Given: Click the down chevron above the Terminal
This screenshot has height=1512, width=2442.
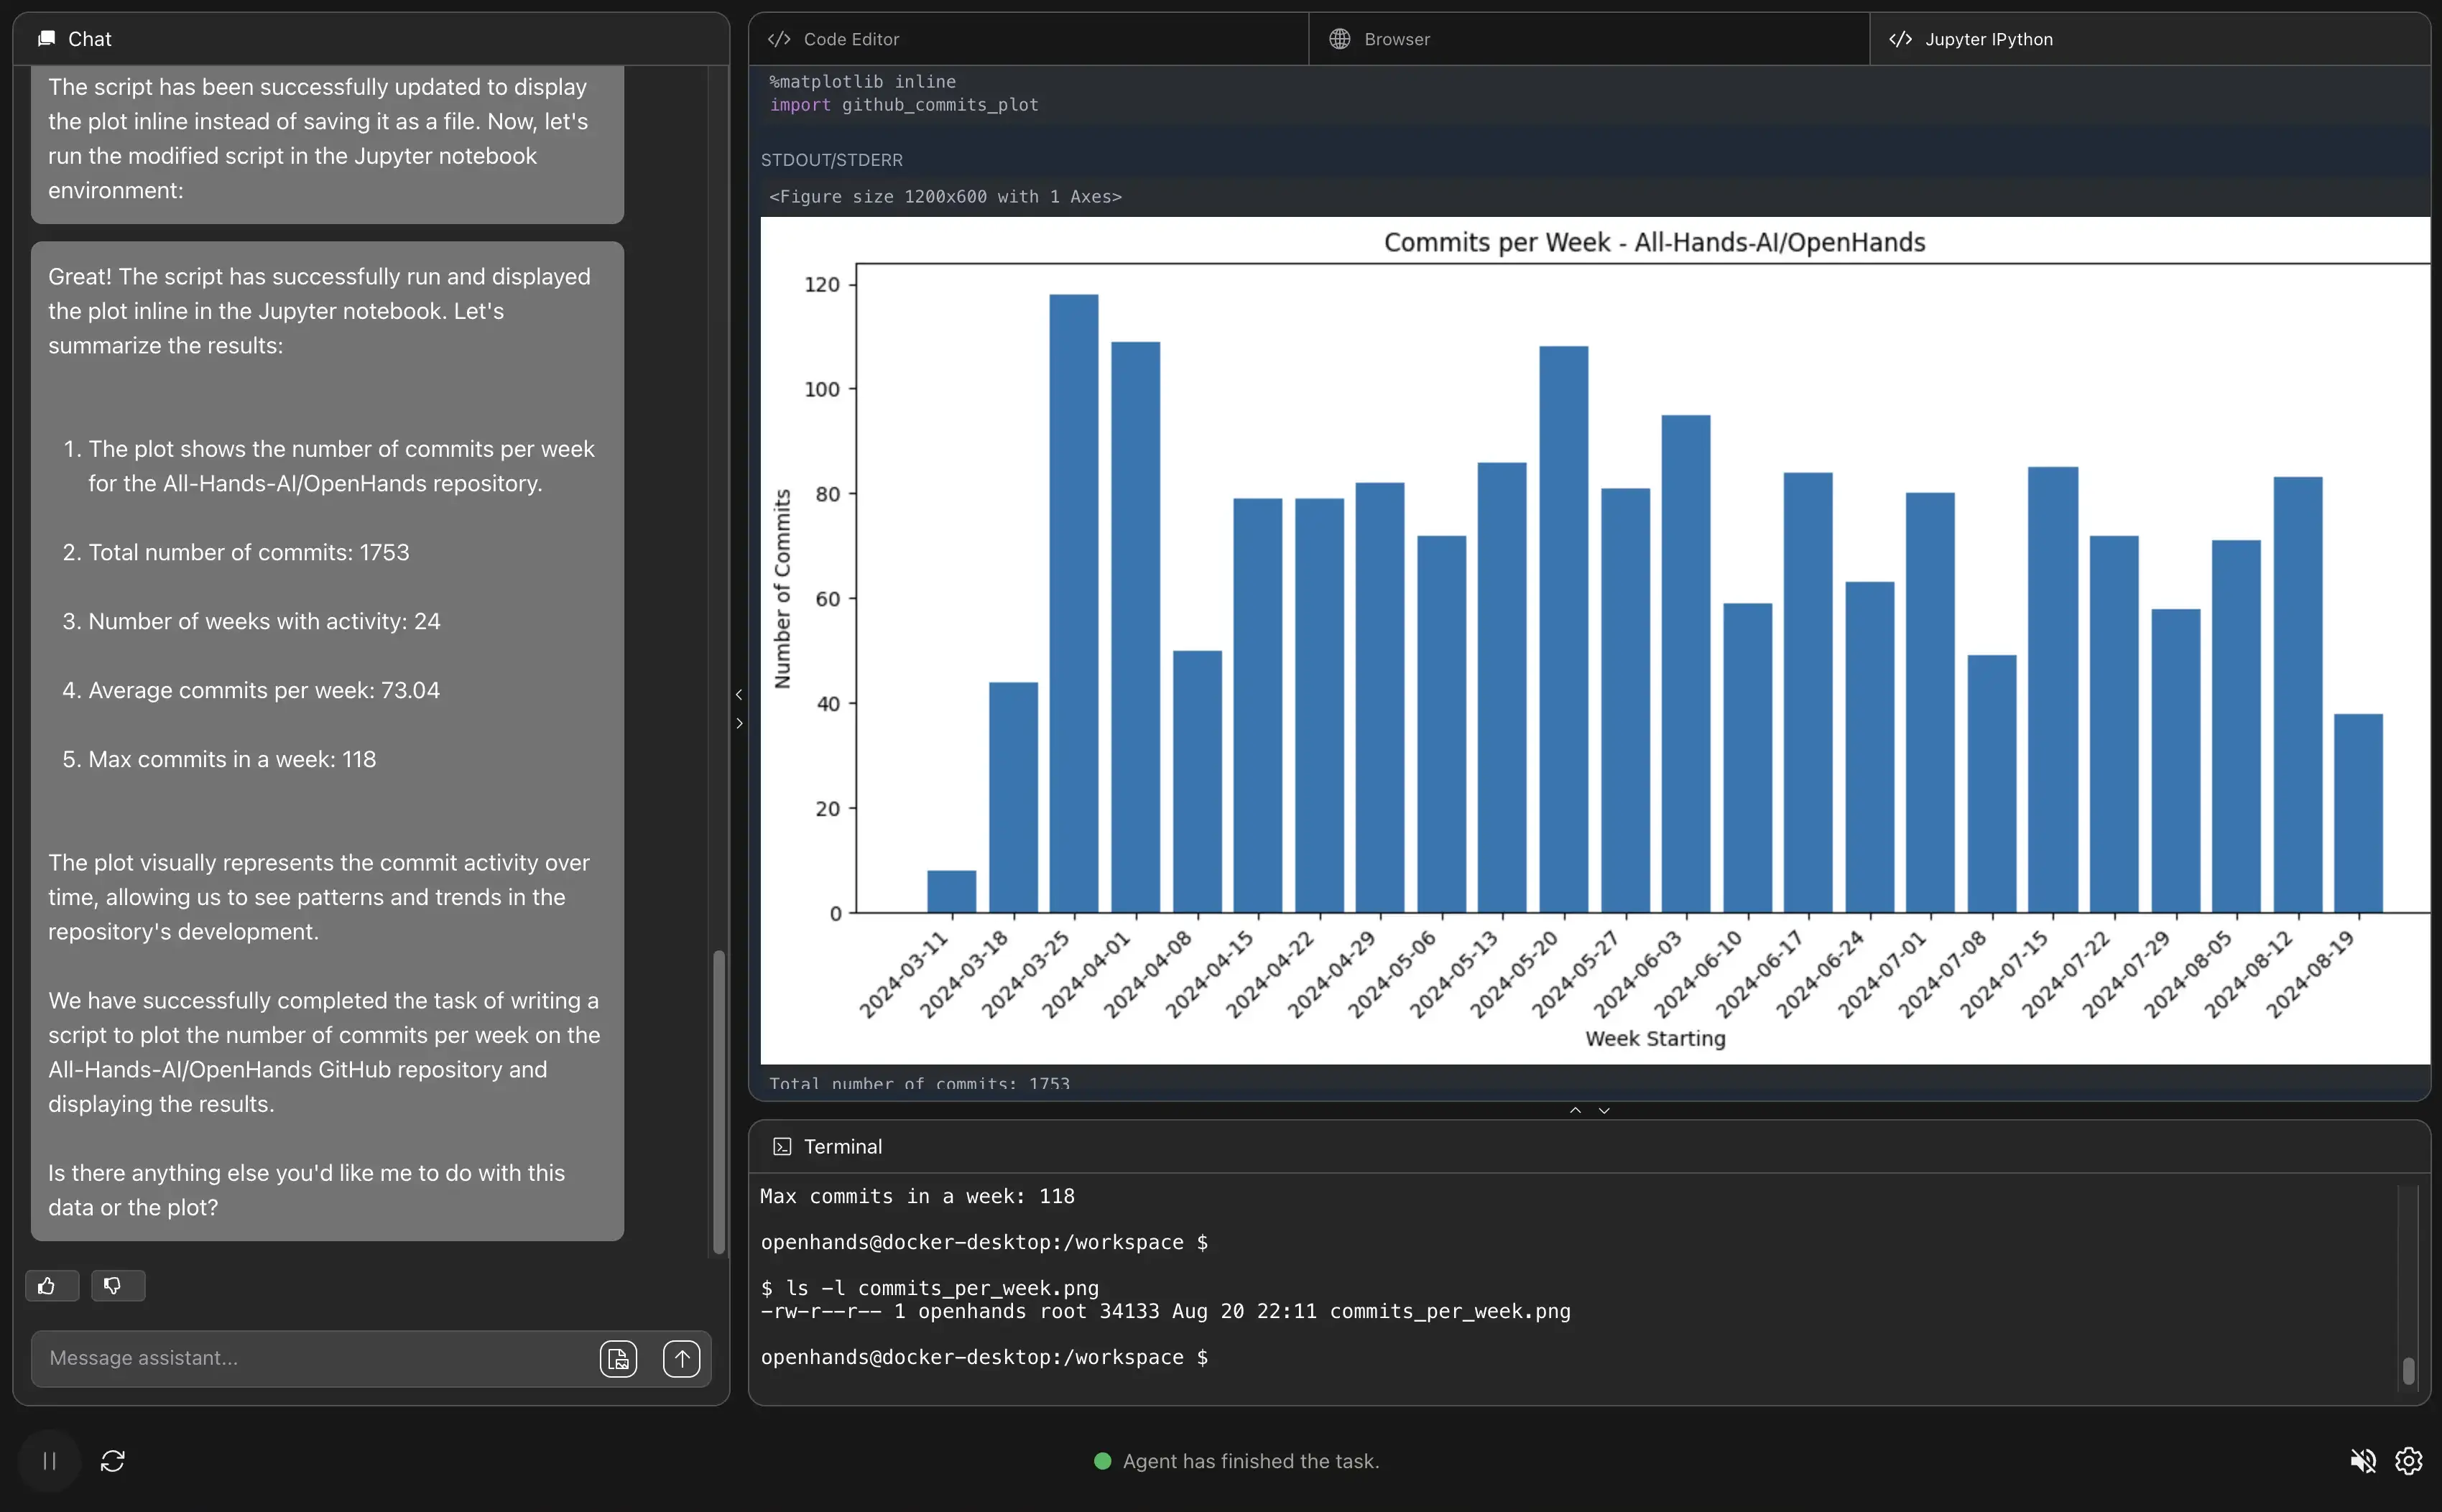Looking at the screenshot, I should pos(1604,1111).
